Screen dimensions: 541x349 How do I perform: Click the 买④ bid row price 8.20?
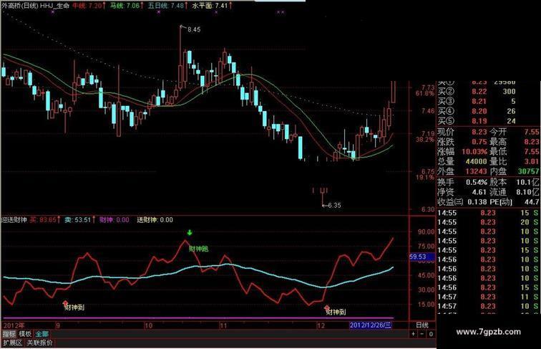479,111
